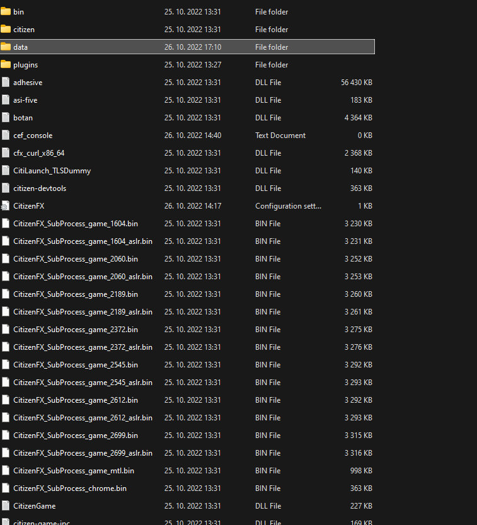The image size is (477, 525).
Task: Select the plugins folder icon
Action: (6, 65)
